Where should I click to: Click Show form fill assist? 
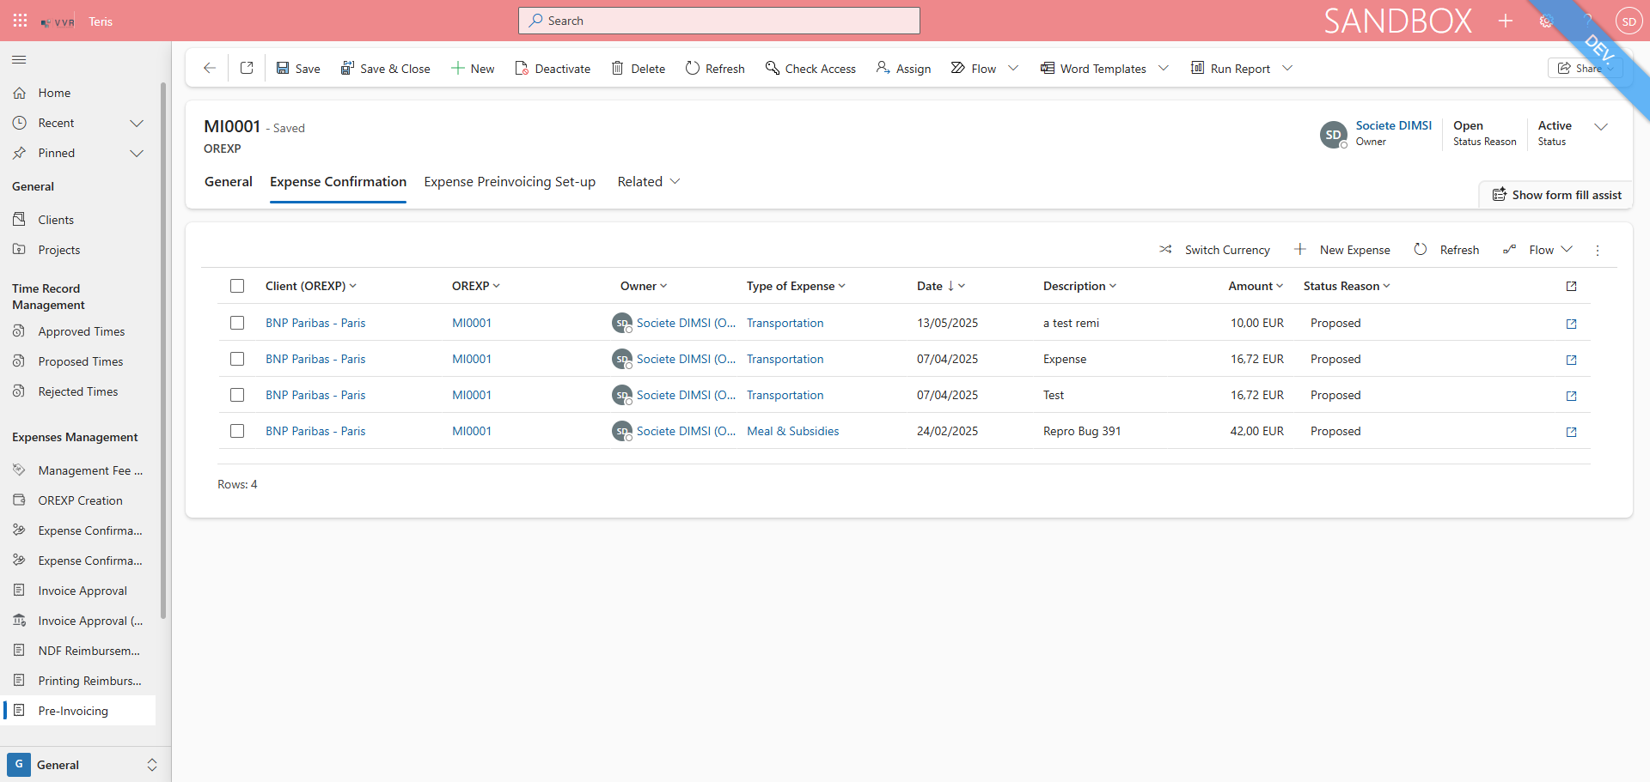1556,195
